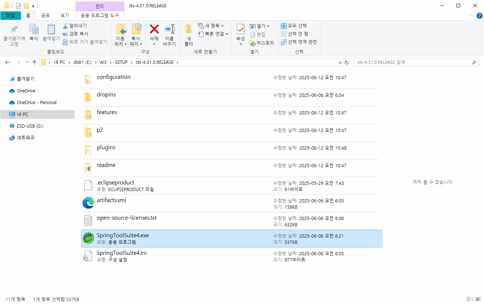Select the .eclipseproduct file name
Image resolution: width=484 pixels, height=304 pixels.
(115, 183)
